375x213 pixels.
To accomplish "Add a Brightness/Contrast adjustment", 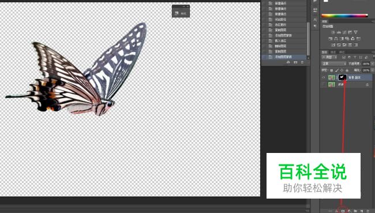I will 333,32.
